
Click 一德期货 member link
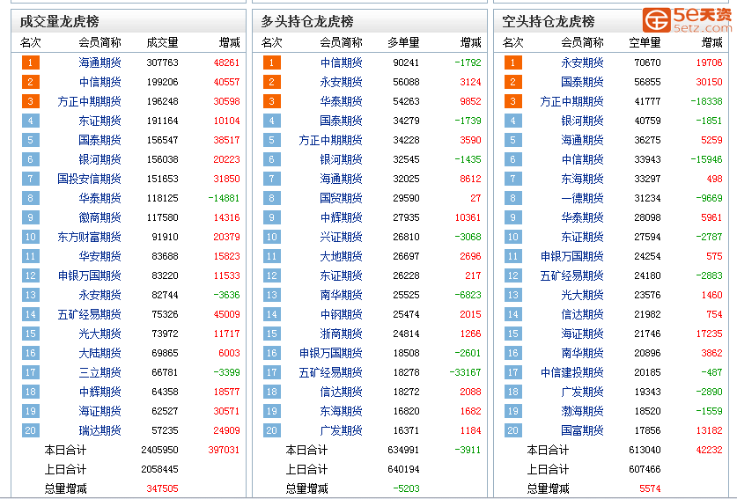click(x=582, y=198)
